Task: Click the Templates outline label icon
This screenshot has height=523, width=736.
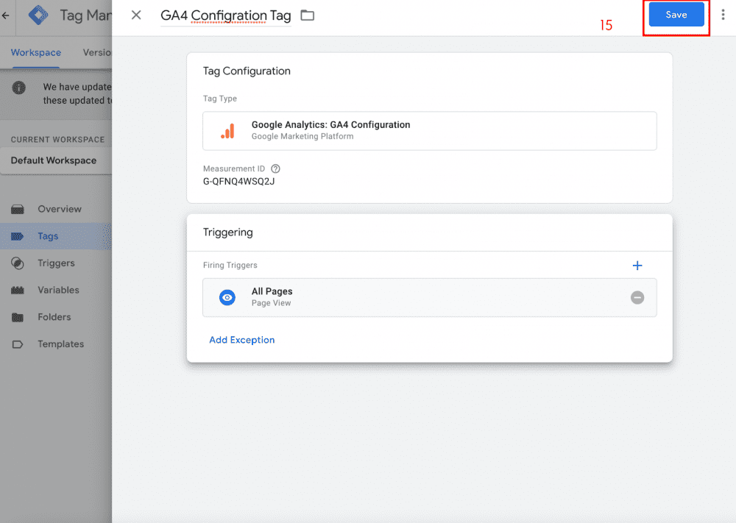Action: coord(18,345)
